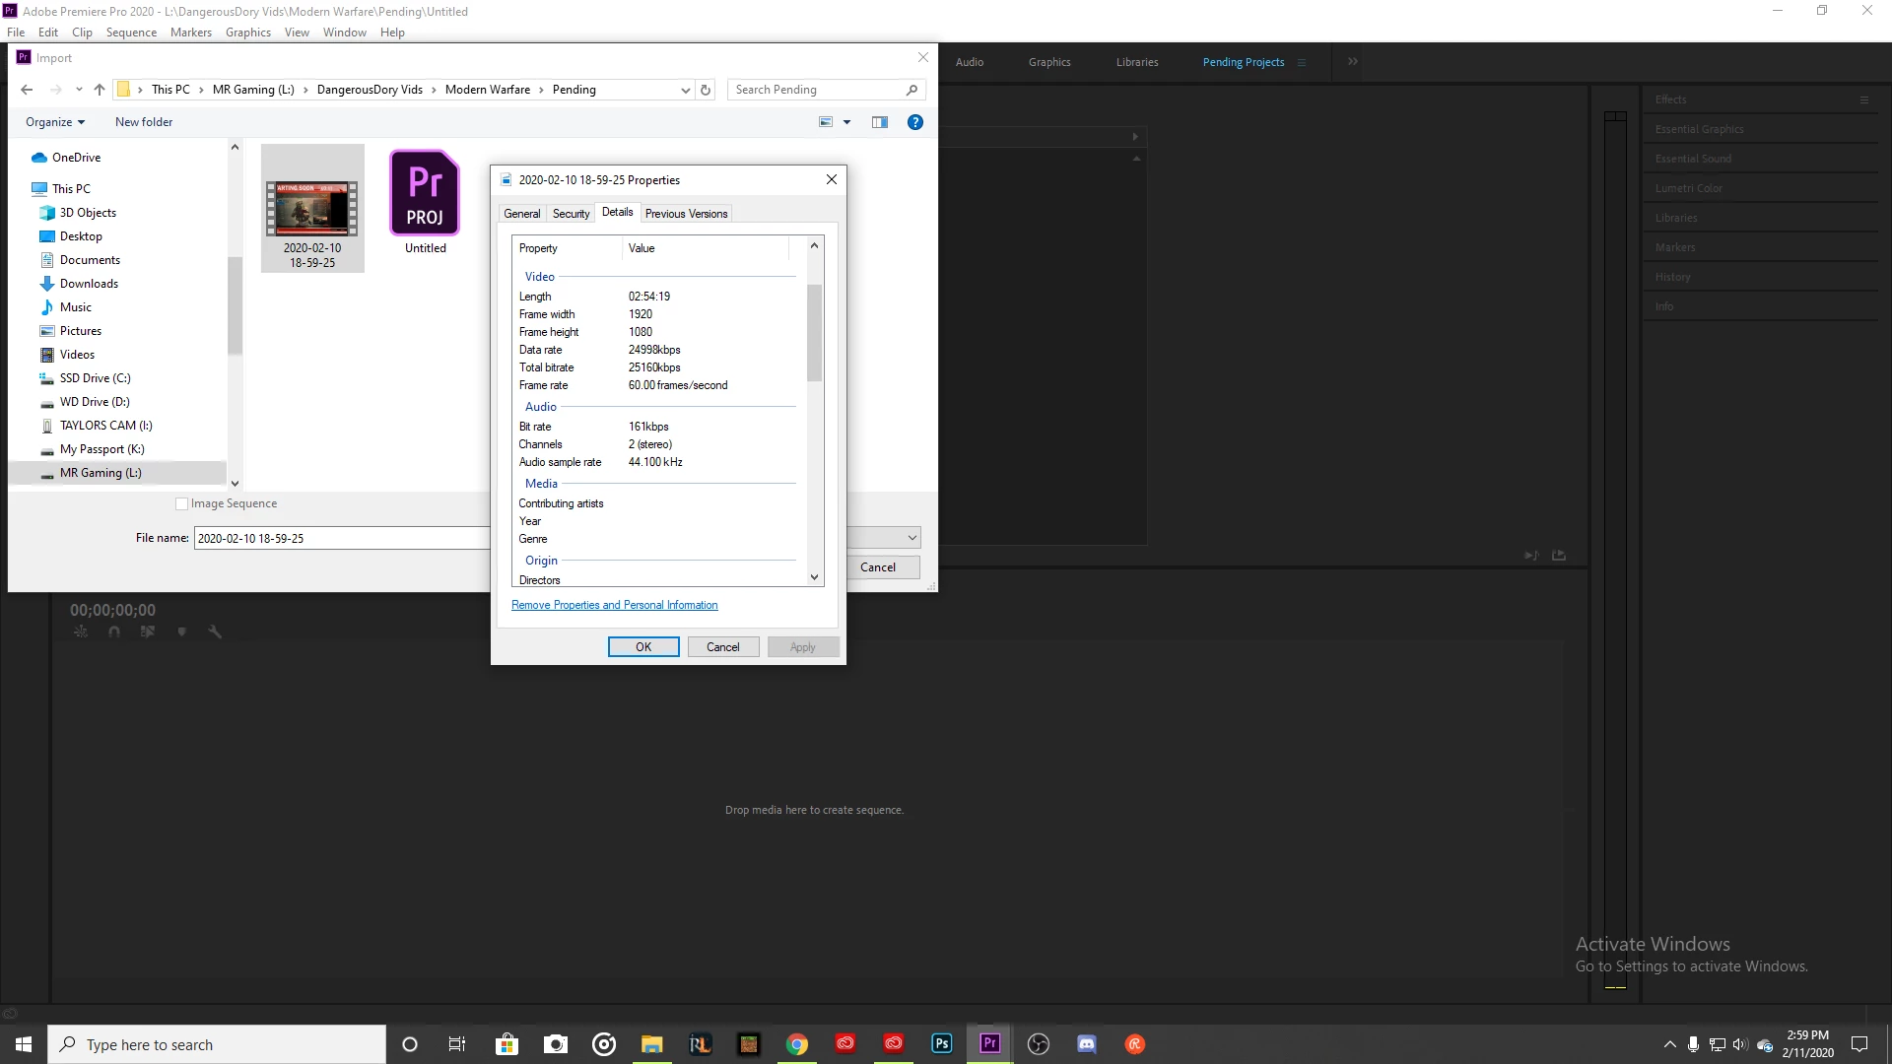Enable the Image Sequence checkbox
This screenshot has width=1892, height=1064.
click(181, 503)
